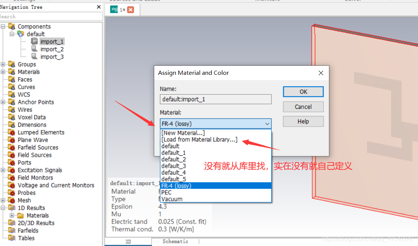Open the Material dropdown showing FR-4 (lossy)
Screen dimensions: 418x246
[x=216, y=124]
